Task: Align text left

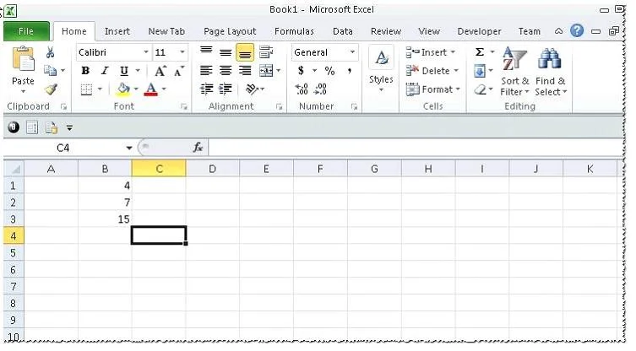Action: tap(206, 71)
